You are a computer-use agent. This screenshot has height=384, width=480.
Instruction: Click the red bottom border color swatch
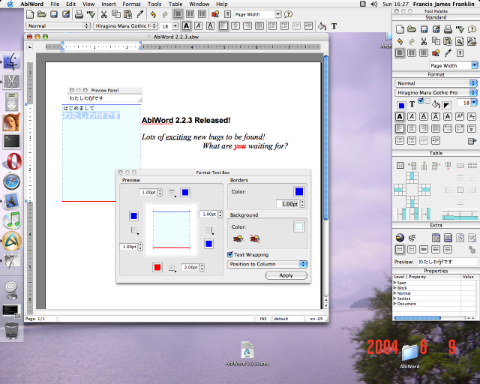point(157,267)
